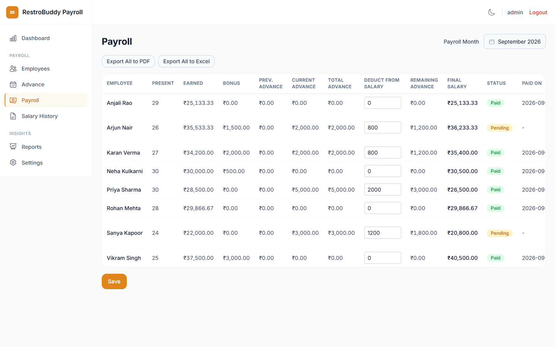Click Sanya Kapoor's Pending status badge
Viewport: 555px width, 347px height.
499,233
